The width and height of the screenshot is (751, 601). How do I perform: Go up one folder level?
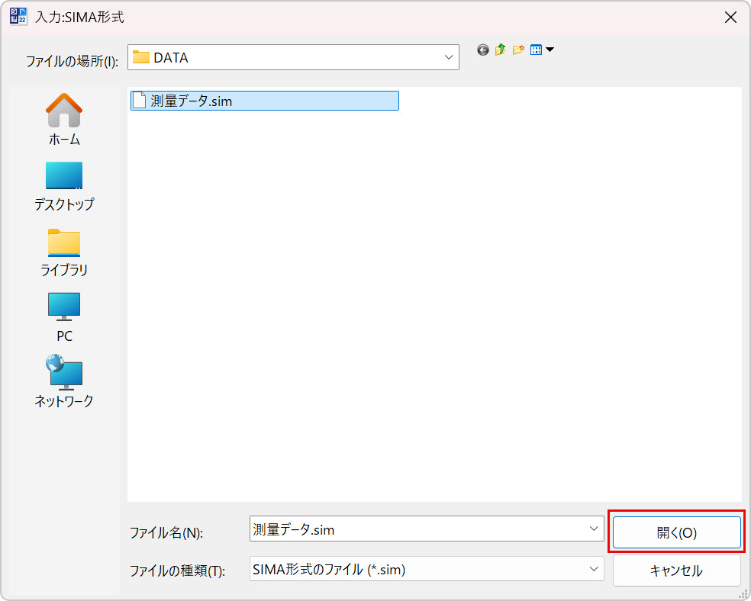[x=500, y=50]
